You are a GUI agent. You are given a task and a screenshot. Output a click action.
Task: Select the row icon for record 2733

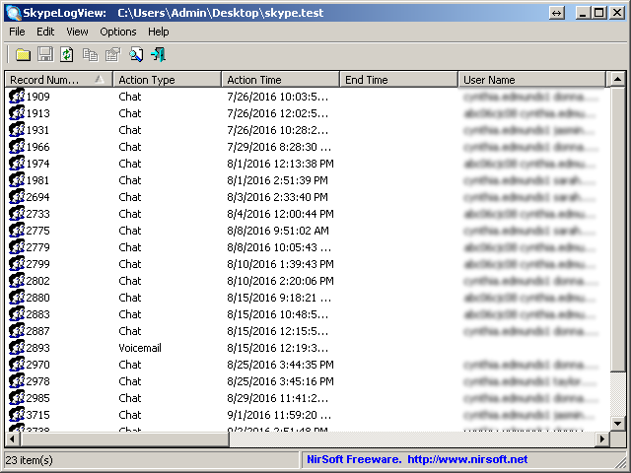click(17, 214)
